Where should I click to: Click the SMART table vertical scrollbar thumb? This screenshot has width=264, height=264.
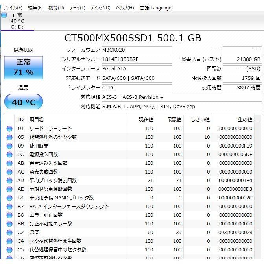point(258,175)
